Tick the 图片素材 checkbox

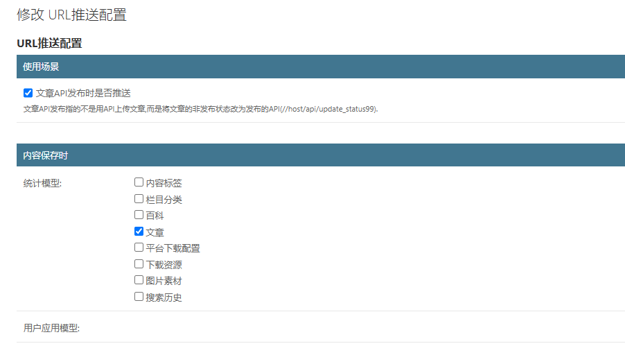pos(139,280)
